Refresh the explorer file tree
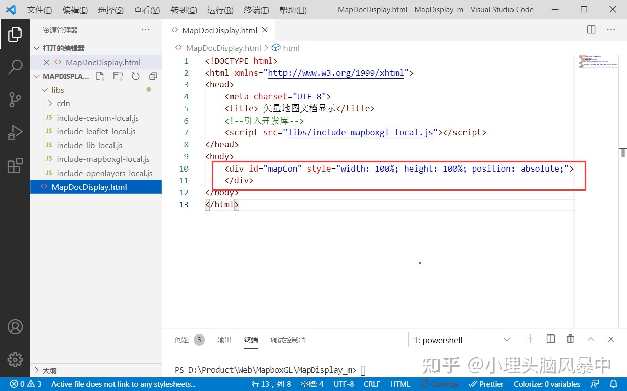This screenshot has height=391, width=627. pos(135,76)
